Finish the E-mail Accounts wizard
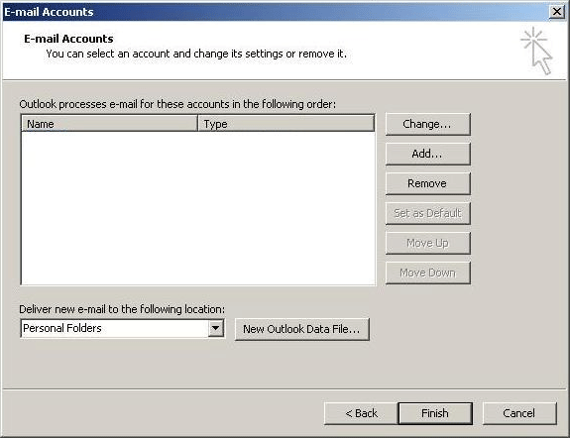The width and height of the screenshot is (570, 438). pos(435,413)
